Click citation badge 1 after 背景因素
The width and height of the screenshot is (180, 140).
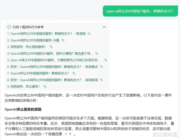click(x=66, y=134)
